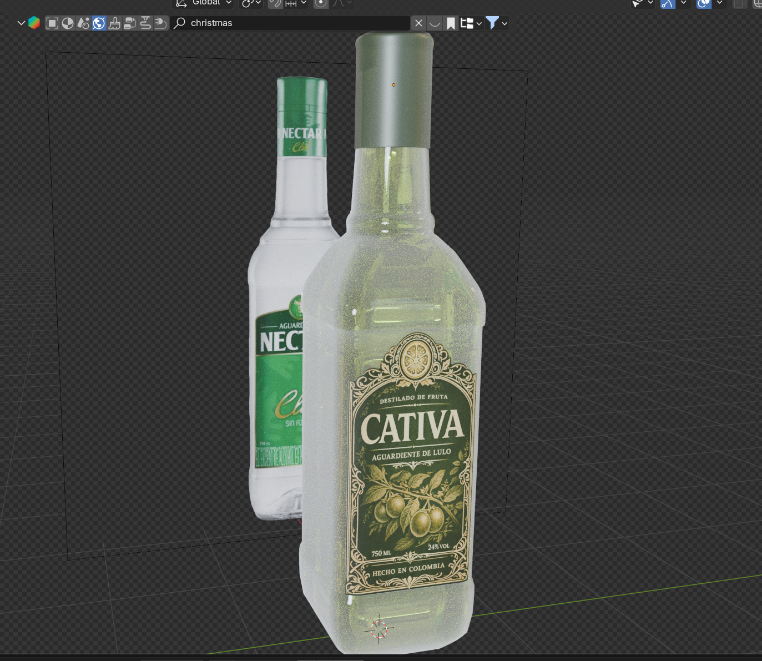Open the categories tree dropdown

point(471,23)
